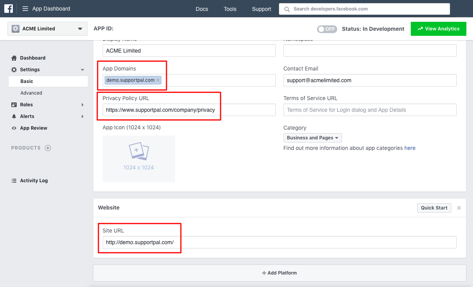The height and width of the screenshot is (287, 473).
Task: Open the Support menu
Action: click(x=261, y=9)
